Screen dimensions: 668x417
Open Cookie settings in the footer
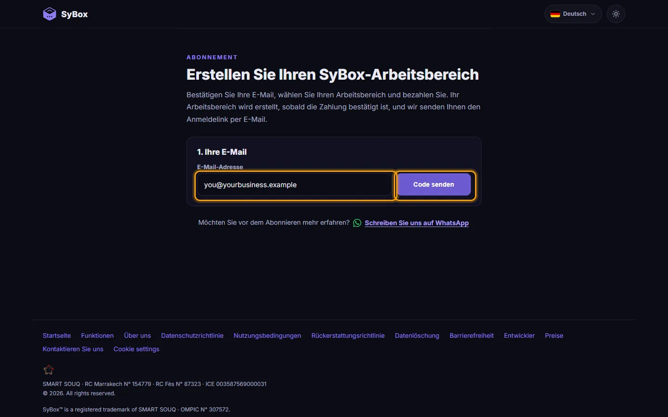(x=136, y=349)
